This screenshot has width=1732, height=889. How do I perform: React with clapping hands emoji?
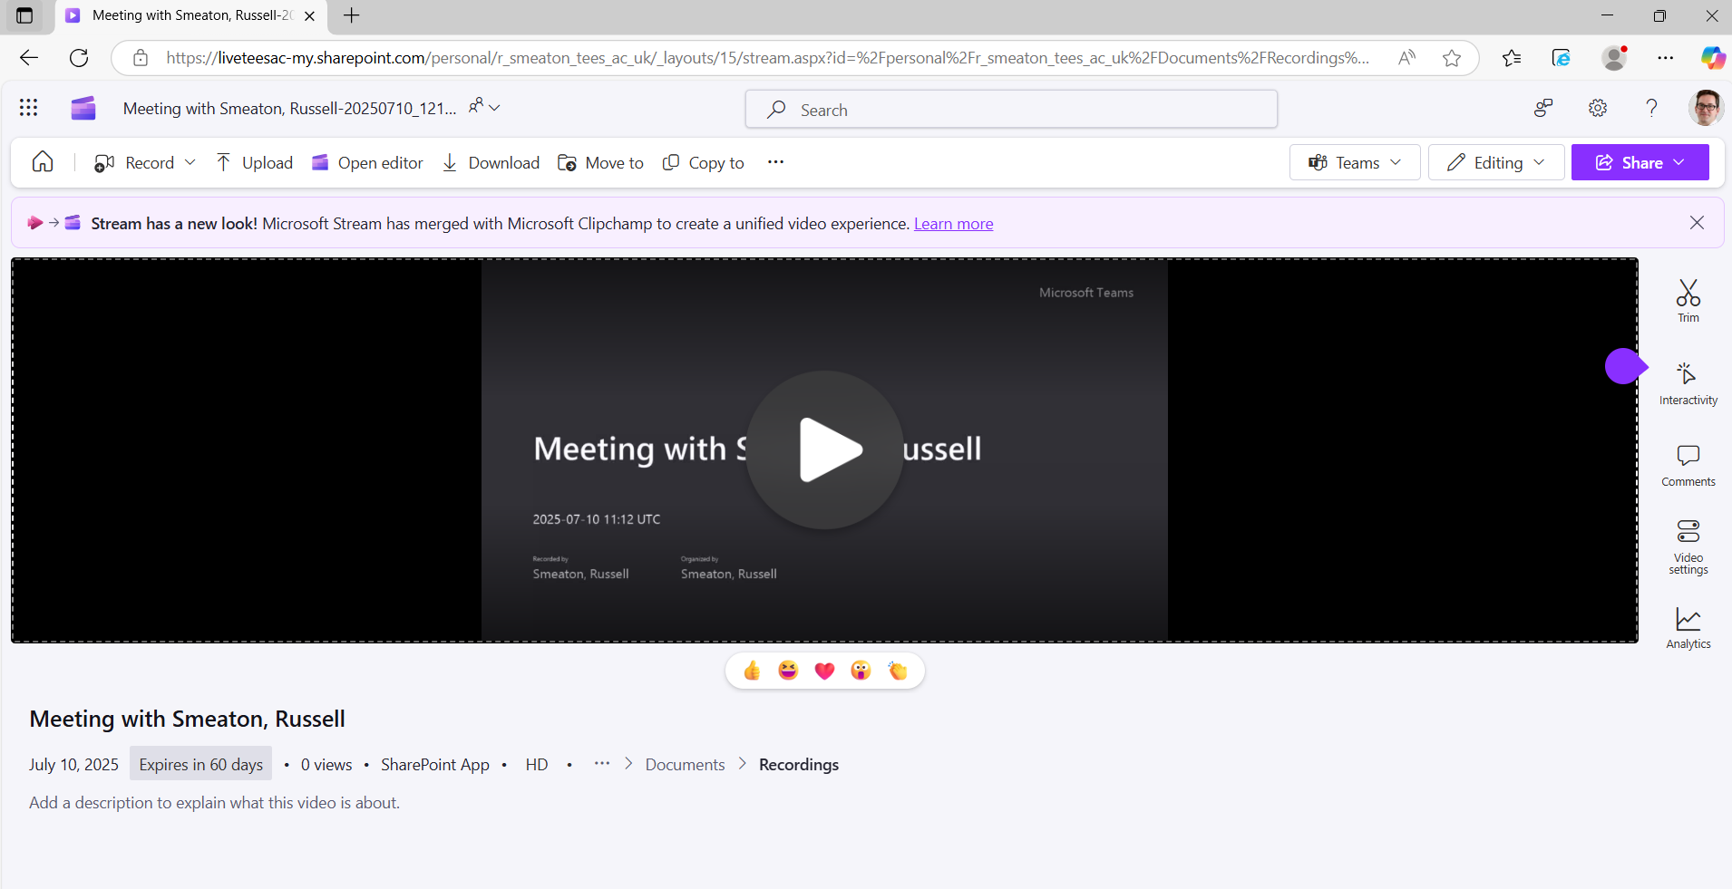[x=897, y=671]
